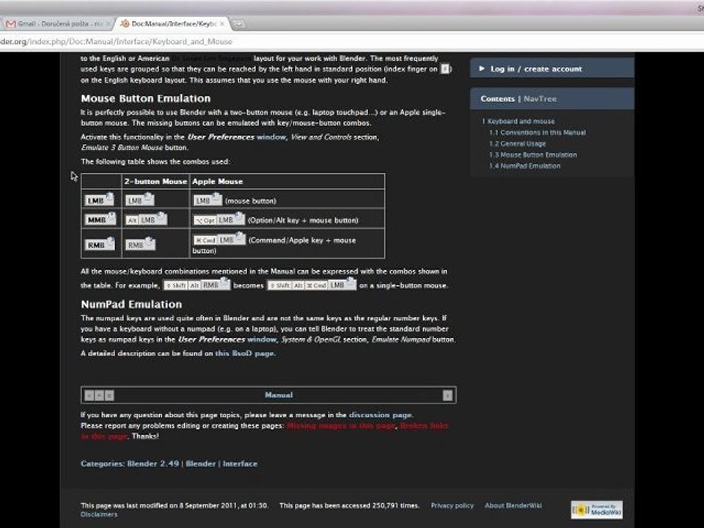Click RMB icon in 2-button Mouse column

coord(140,244)
